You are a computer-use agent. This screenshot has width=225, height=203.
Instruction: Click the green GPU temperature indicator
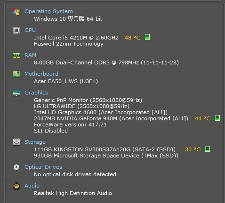217,118
